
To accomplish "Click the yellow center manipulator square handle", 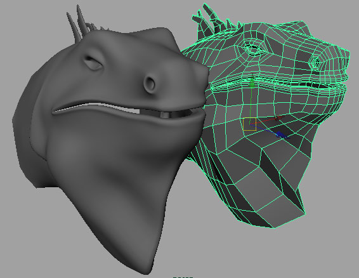I will tap(249, 124).
